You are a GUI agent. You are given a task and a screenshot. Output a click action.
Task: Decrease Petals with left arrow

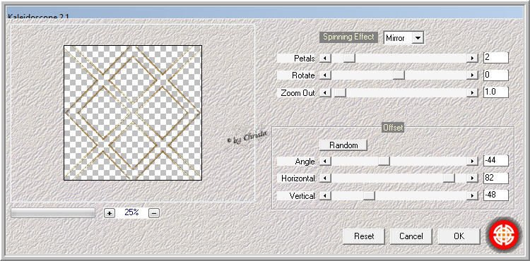pyautogui.click(x=325, y=59)
